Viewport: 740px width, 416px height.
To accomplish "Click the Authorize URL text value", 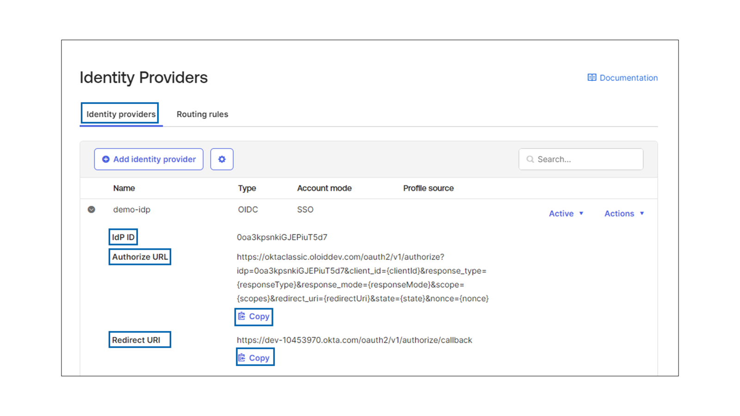I will pos(363,278).
